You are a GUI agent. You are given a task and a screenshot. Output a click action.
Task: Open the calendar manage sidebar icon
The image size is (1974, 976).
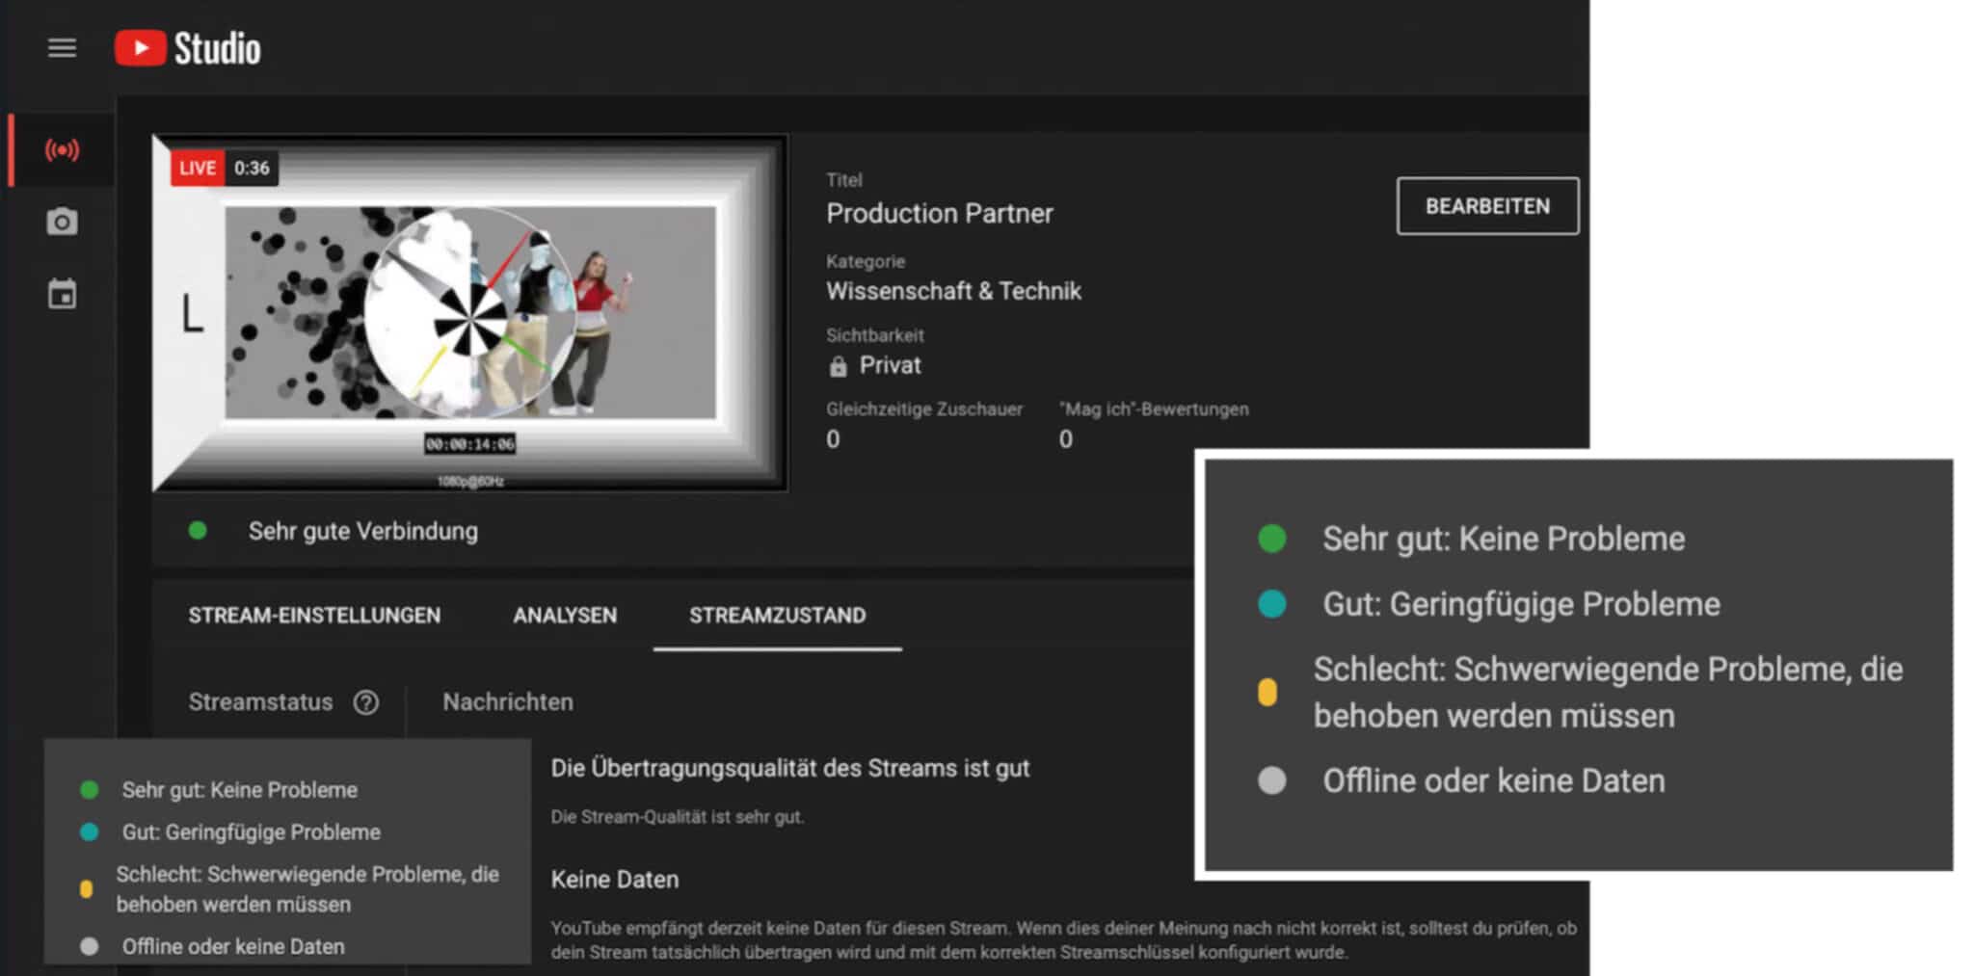pyautogui.click(x=62, y=294)
